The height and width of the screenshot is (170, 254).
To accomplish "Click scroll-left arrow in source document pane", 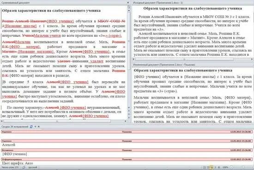I will (134, 59).
